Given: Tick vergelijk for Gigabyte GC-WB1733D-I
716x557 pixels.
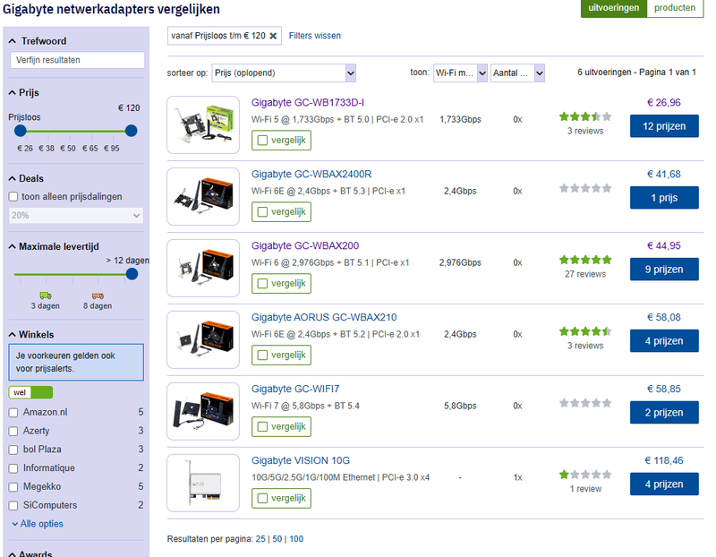Looking at the screenshot, I should [x=262, y=141].
